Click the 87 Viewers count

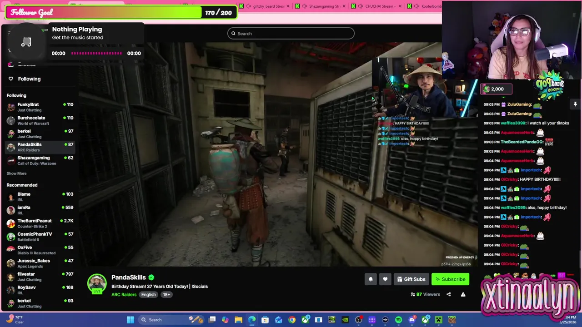coord(425,294)
